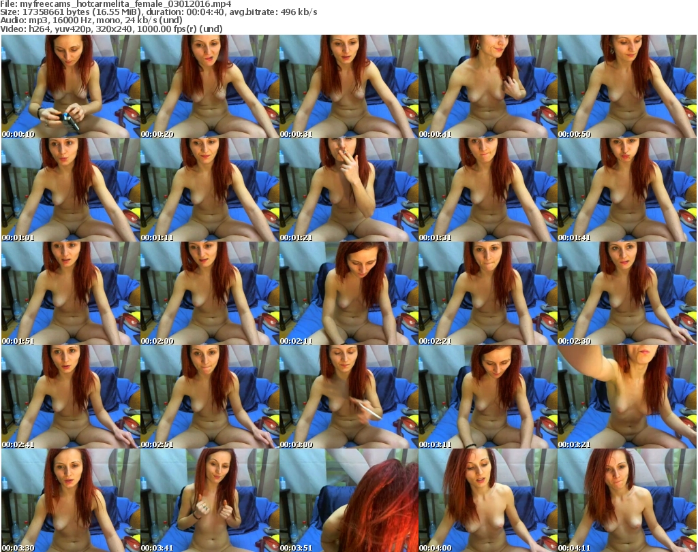This screenshot has width=698, height=552.
Task: Open the frame at 00:01:11
Action: point(210,190)
